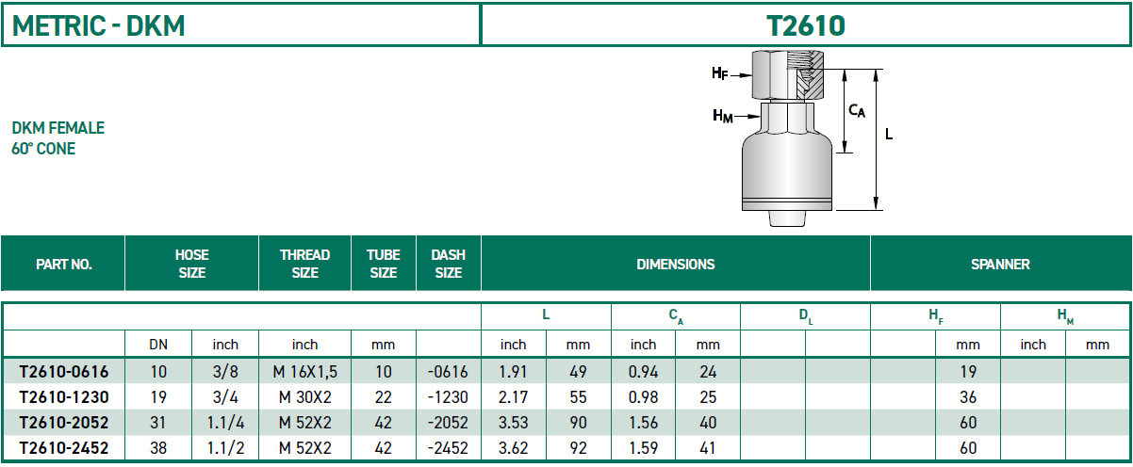Click CA inch value 1.59

point(643,448)
